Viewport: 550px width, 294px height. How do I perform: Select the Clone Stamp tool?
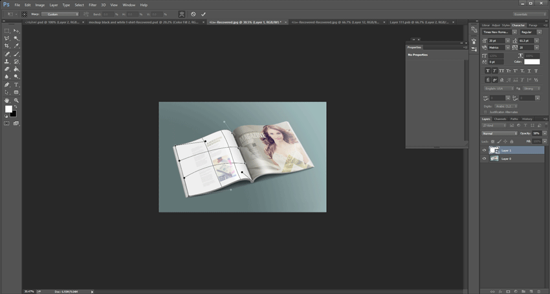click(x=6, y=62)
